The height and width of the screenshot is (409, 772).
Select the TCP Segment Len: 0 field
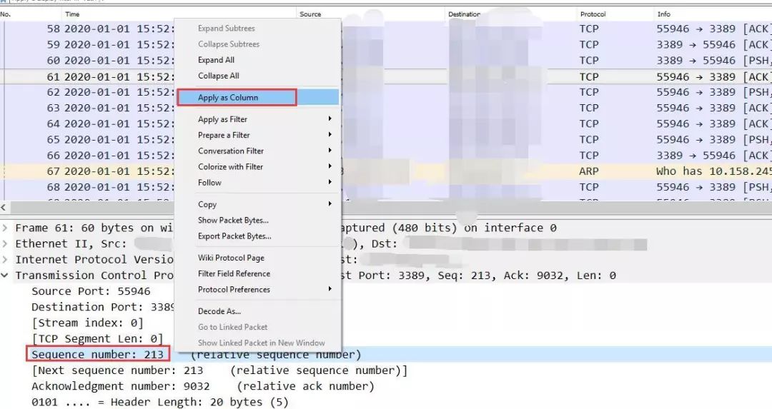(x=97, y=339)
